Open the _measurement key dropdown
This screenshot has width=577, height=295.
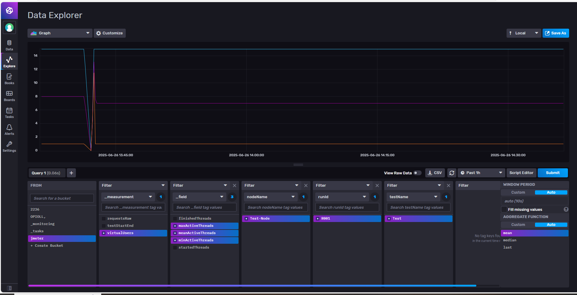[128, 197]
